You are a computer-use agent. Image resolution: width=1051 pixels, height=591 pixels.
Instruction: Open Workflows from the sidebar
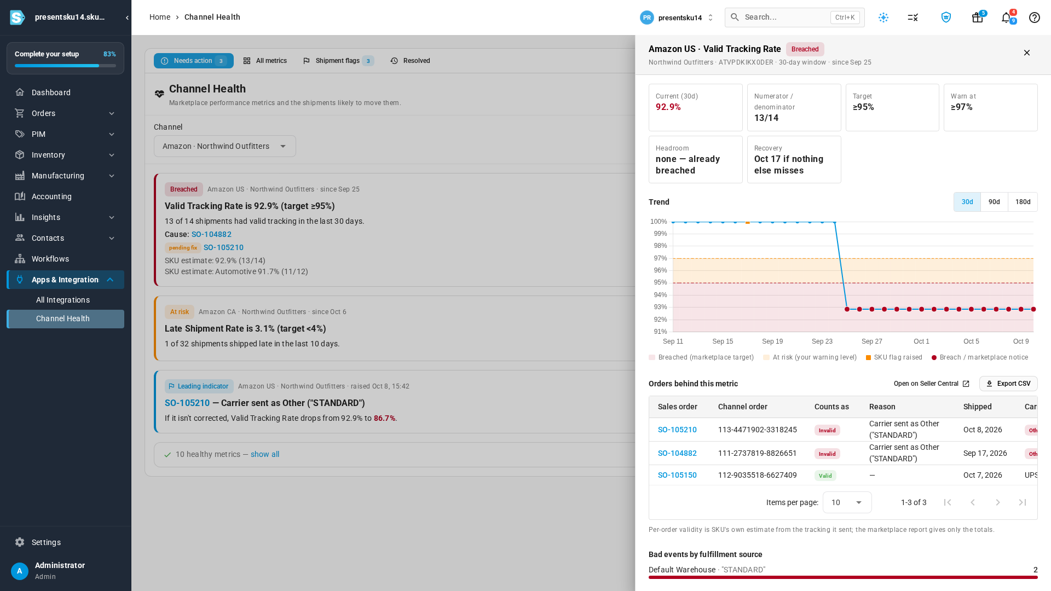point(65,259)
